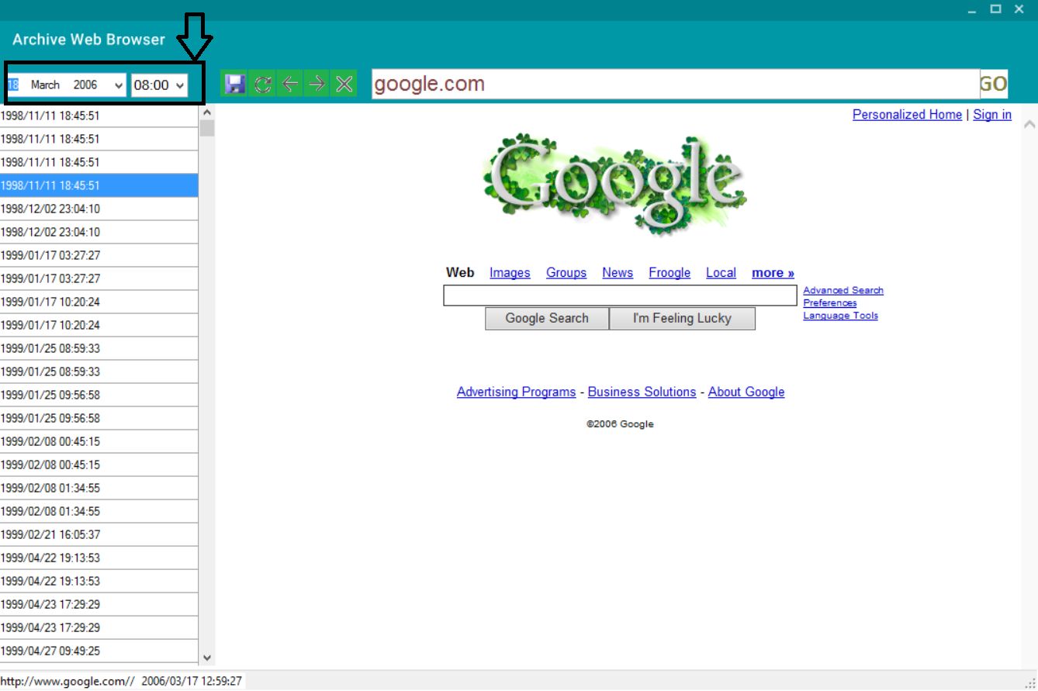
Task: Click the Archive Web Browser title text
Action: pyautogui.click(x=88, y=40)
